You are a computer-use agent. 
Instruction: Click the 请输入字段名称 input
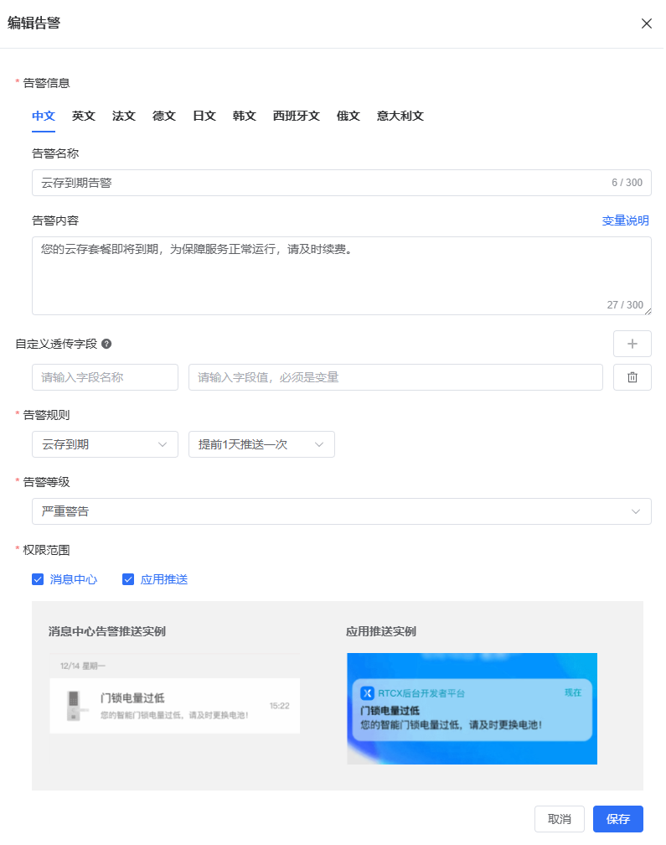coord(105,377)
